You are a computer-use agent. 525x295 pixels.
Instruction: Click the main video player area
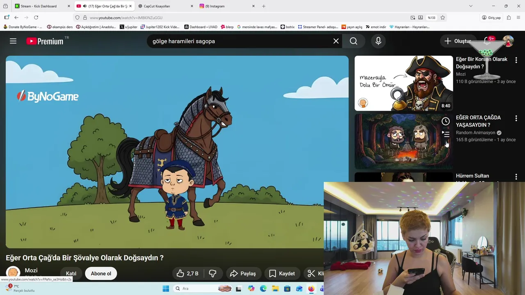pos(177,152)
